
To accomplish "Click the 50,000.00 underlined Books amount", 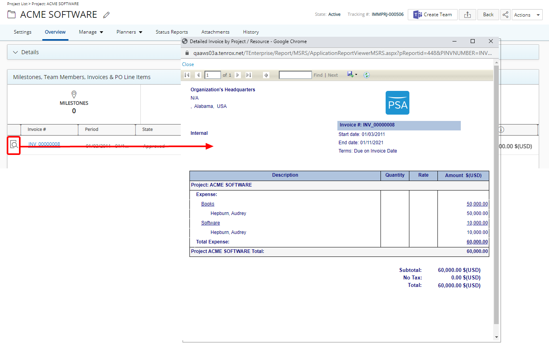I will click(x=477, y=204).
